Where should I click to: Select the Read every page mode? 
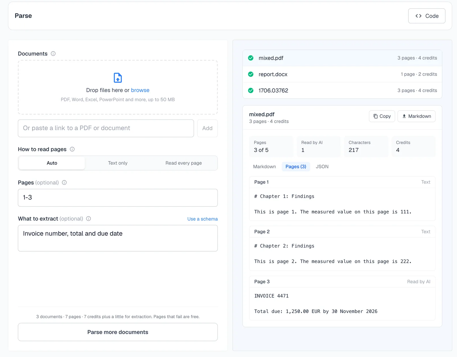[x=184, y=163]
